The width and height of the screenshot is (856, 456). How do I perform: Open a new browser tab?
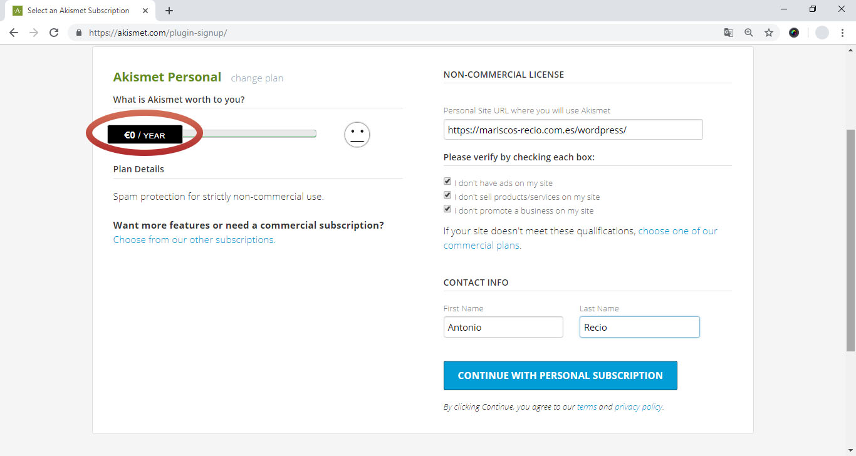tap(169, 11)
